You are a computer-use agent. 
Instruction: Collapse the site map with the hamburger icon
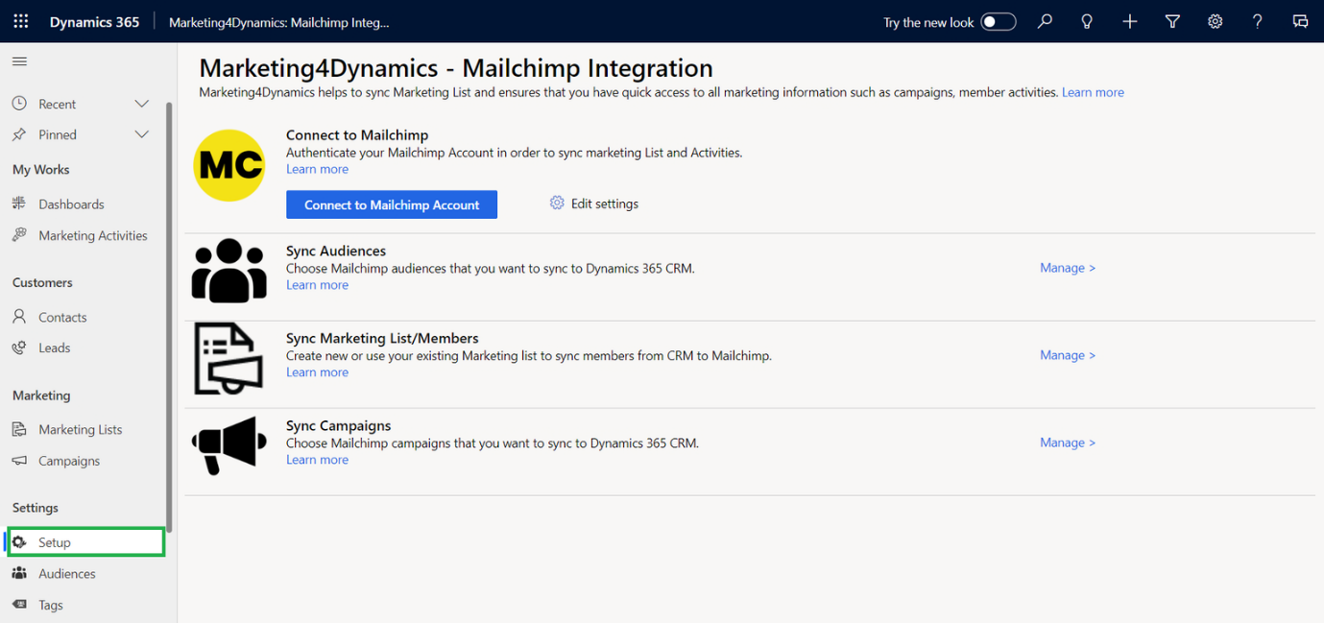18,60
